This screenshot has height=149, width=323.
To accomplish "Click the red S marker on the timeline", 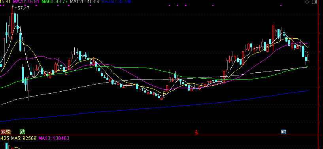I will click(x=196, y=132).
